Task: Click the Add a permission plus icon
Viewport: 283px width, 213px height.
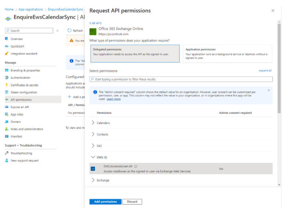Action: tap(70, 97)
